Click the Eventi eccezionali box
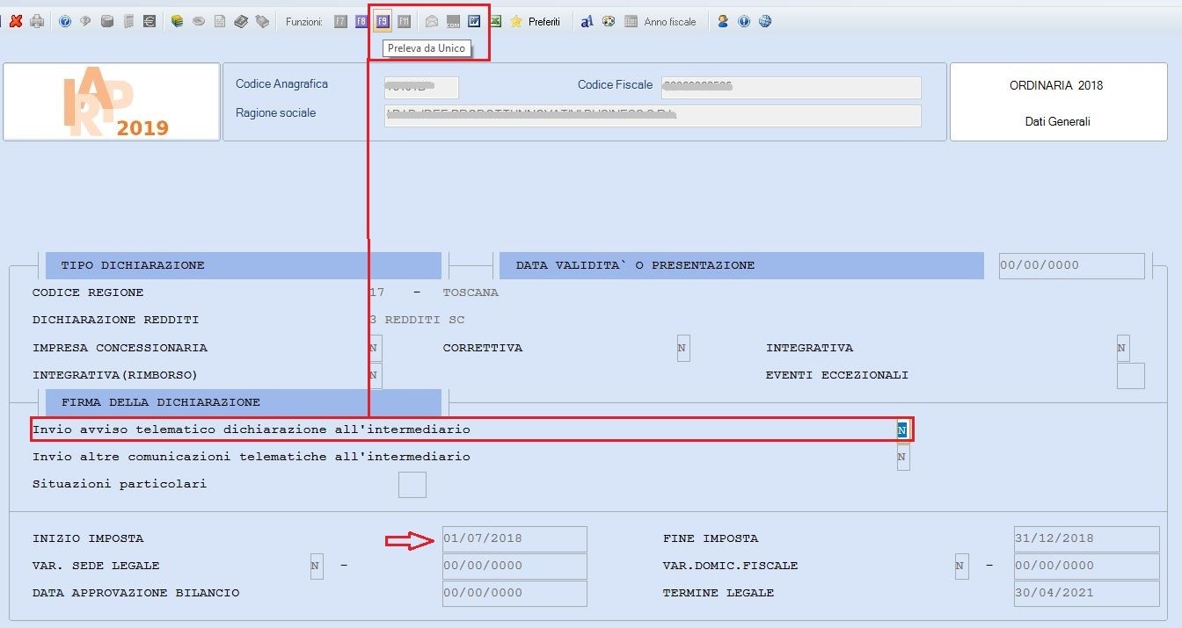 [x=1130, y=375]
